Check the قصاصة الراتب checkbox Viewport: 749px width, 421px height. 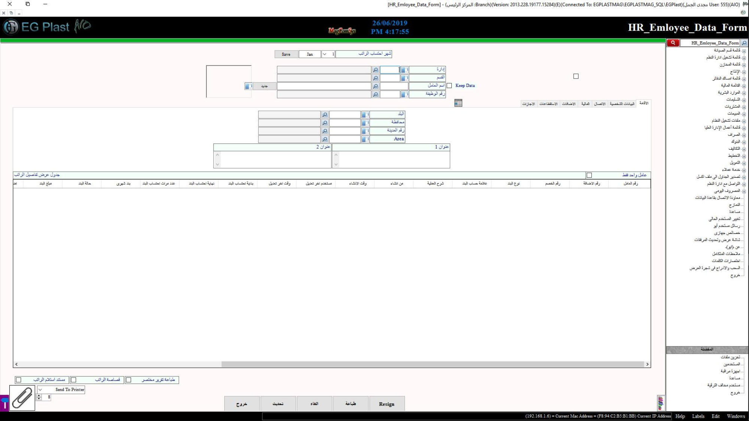point(74,380)
